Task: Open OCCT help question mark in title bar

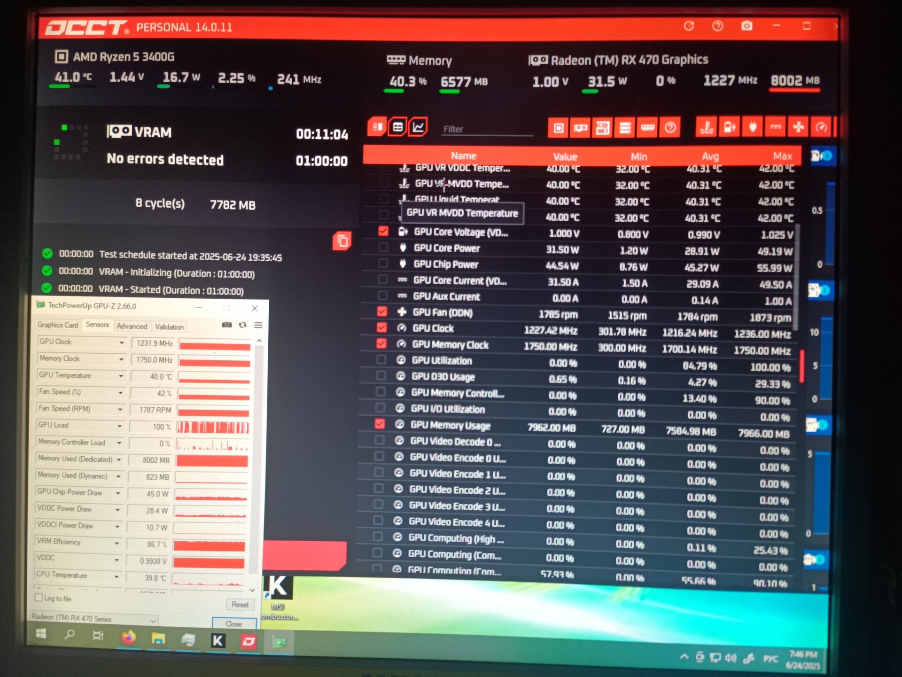Action: click(717, 26)
